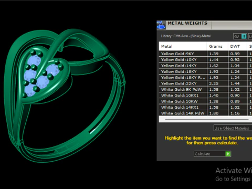Click the green arrow on Calculate button
Screen dimensions: 252x189
pos(228,154)
